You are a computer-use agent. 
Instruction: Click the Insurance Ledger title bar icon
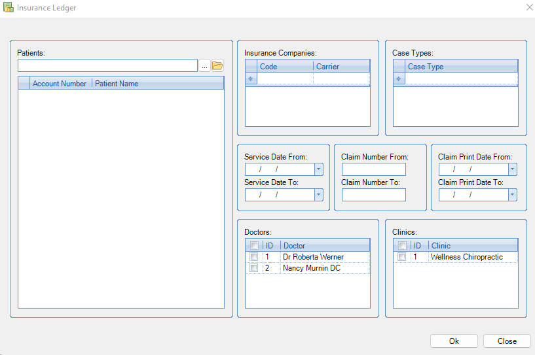(8, 8)
